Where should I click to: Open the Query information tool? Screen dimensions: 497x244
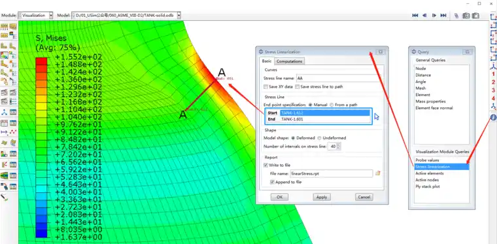(493, 117)
